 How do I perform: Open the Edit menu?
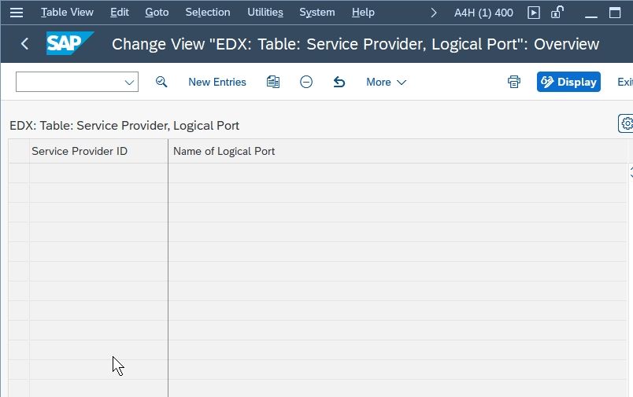click(120, 13)
